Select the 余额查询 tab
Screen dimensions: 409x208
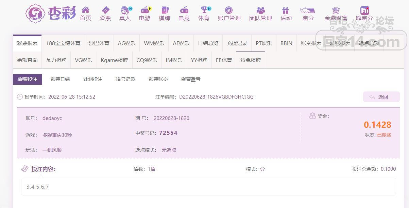coord(27,60)
